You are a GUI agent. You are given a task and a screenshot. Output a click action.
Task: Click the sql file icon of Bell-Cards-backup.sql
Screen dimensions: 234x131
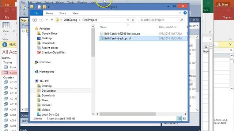[102, 38]
